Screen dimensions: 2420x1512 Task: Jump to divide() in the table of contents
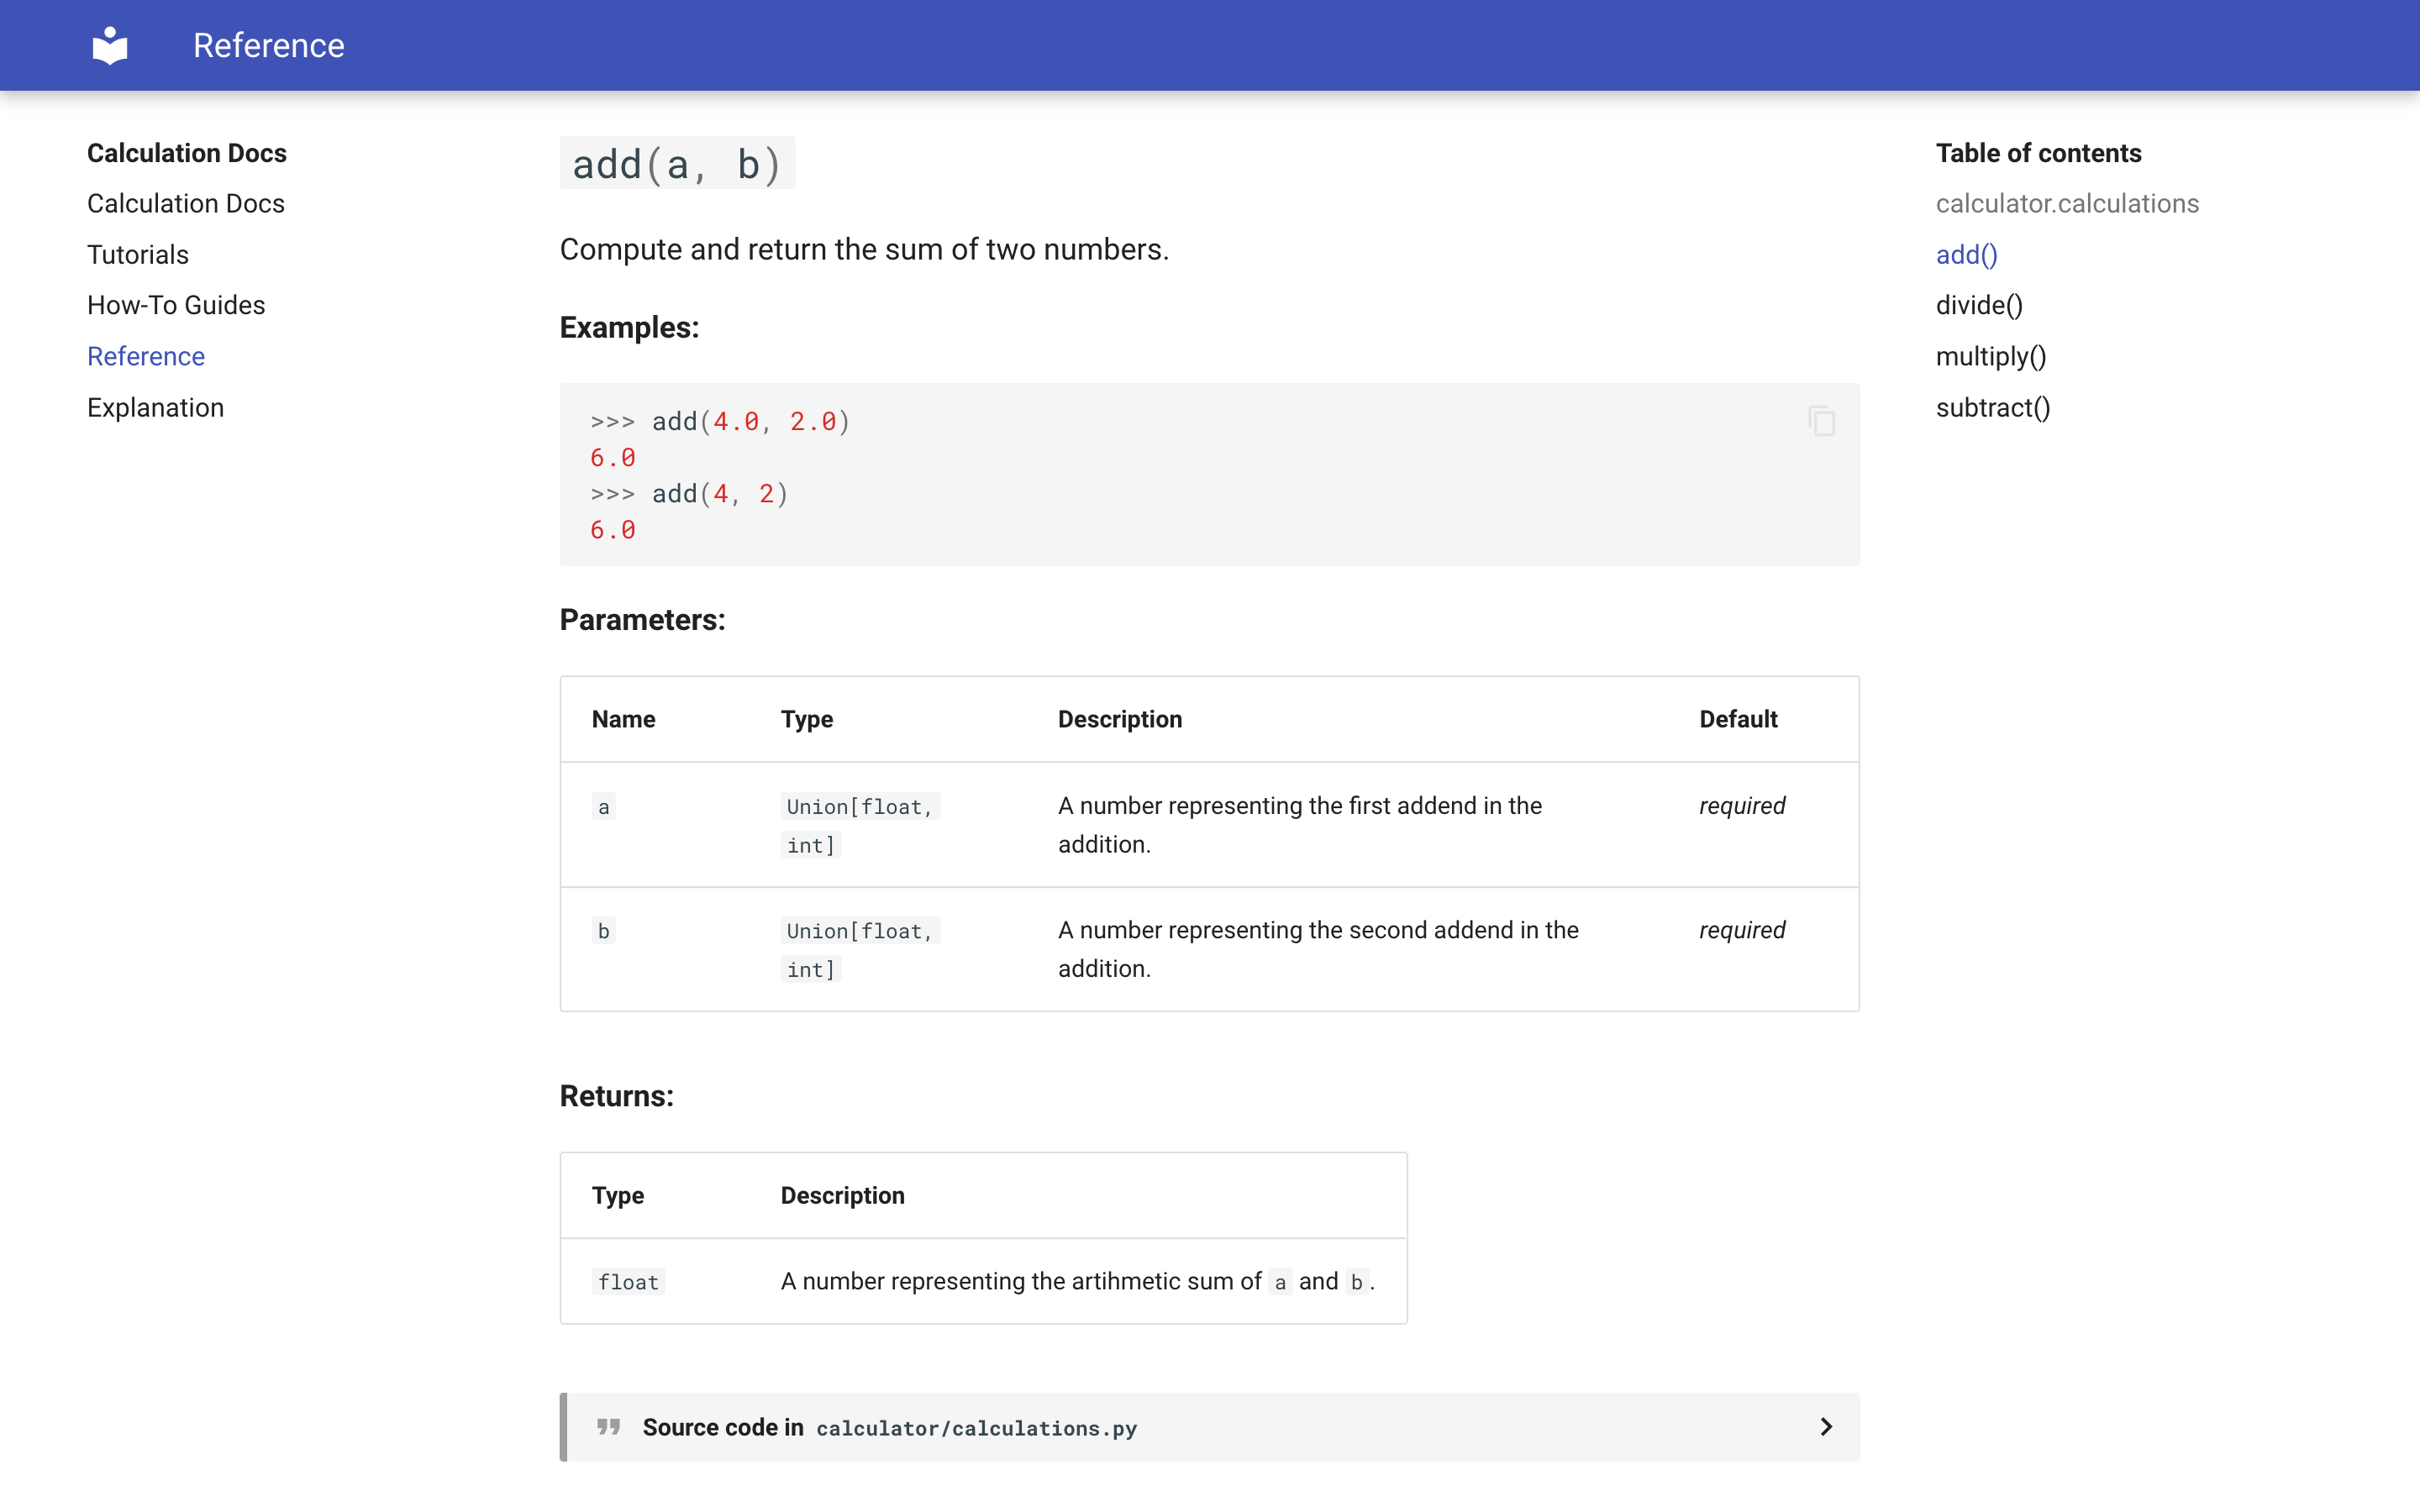click(x=1978, y=305)
